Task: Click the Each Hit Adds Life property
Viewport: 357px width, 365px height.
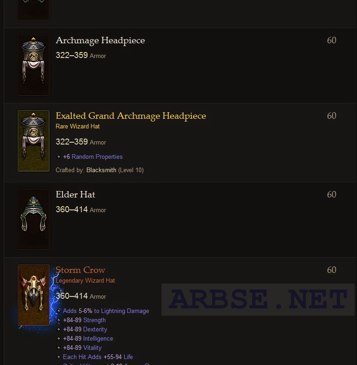Action: point(98,357)
